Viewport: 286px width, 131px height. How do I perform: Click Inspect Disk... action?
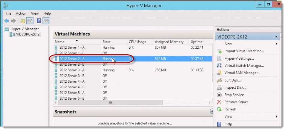pyautogui.click(x=235, y=87)
